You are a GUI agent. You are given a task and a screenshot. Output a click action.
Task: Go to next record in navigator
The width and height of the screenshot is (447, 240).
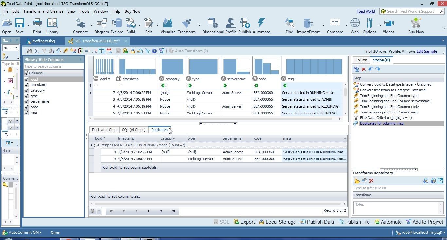pos(149,211)
